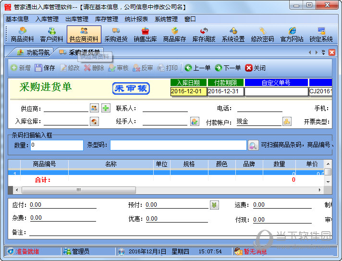Click the 未审核 status stamp
Screen dimensions: 342x261
pyautogui.click(x=131, y=88)
